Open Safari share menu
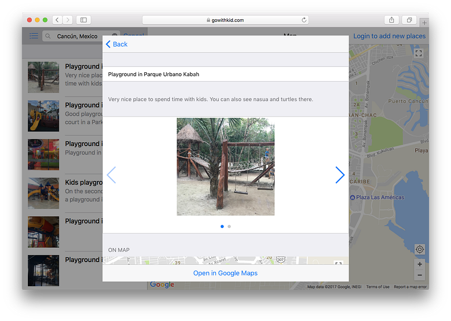 click(392, 20)
